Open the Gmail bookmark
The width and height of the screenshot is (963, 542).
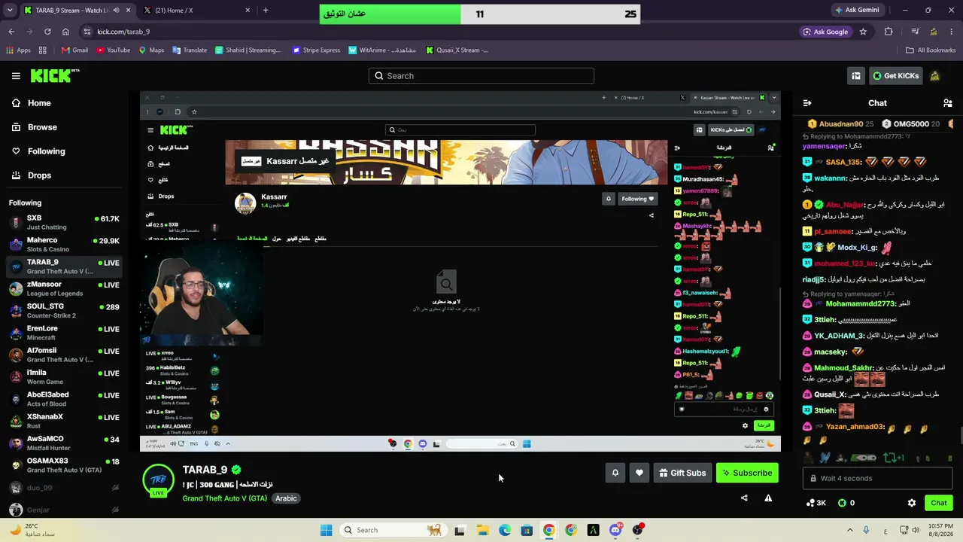click(x=74, y=50)
